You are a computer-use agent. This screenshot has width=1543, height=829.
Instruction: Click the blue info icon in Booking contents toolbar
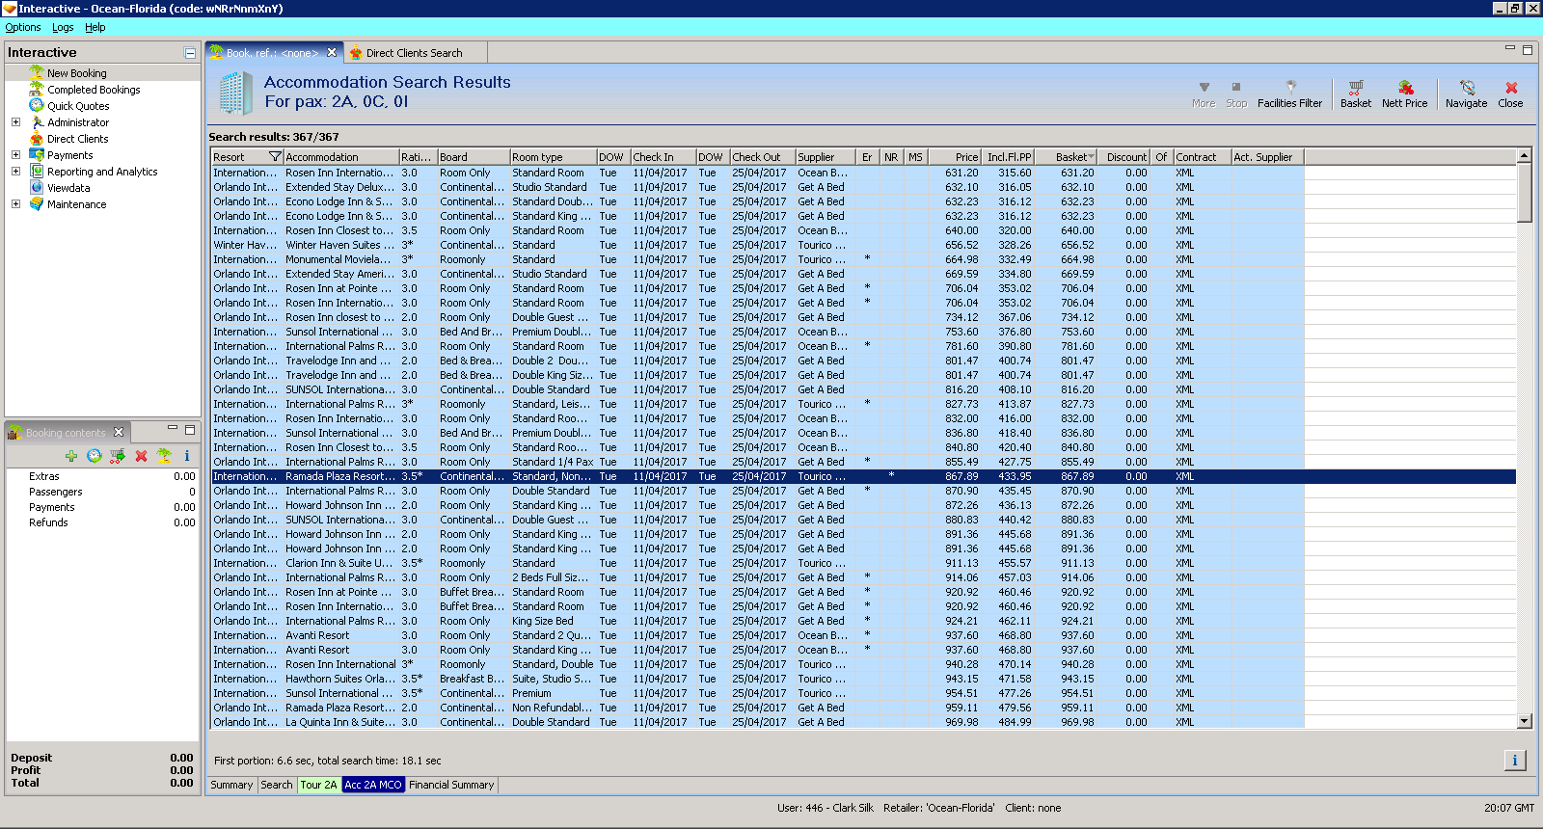187,456
